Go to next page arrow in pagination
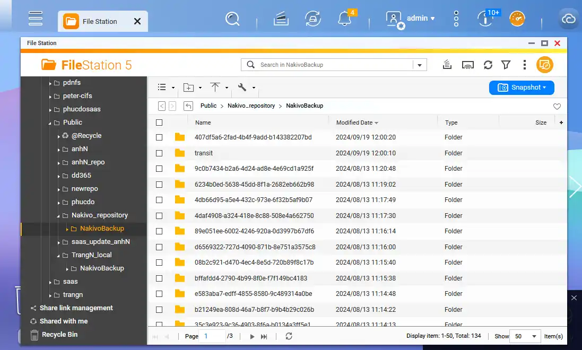The image size is (582, 350). pyautogui.click(x=252, y=337)
